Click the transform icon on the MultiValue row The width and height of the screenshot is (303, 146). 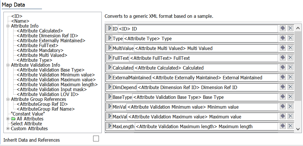pos(283,48)
